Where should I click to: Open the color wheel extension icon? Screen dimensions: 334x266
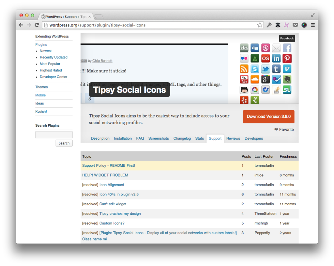click(304, 25)
